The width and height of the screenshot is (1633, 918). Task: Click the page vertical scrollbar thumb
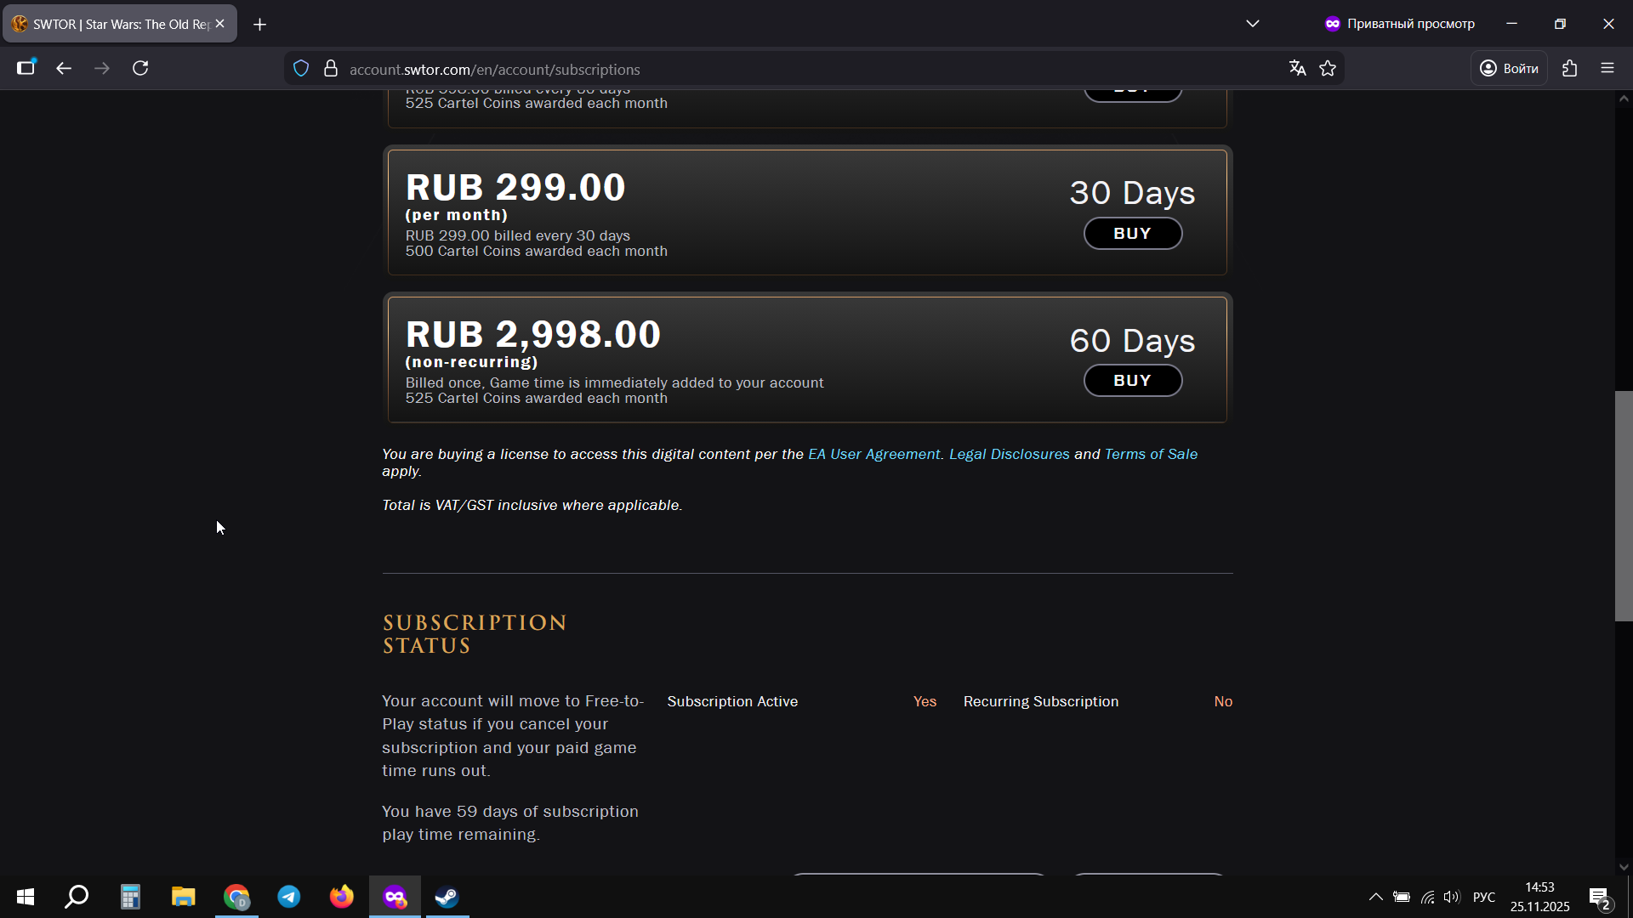(1624, 506)
